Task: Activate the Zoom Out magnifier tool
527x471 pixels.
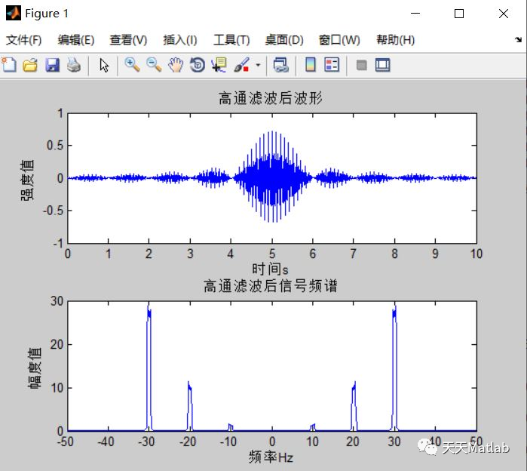Action: [154, 65]
